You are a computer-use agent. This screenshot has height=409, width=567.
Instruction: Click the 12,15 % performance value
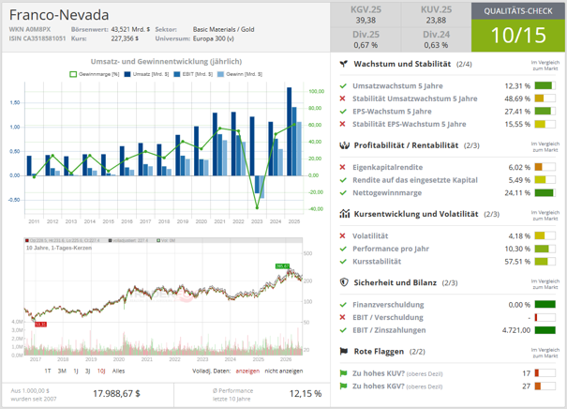pos(306,393)
